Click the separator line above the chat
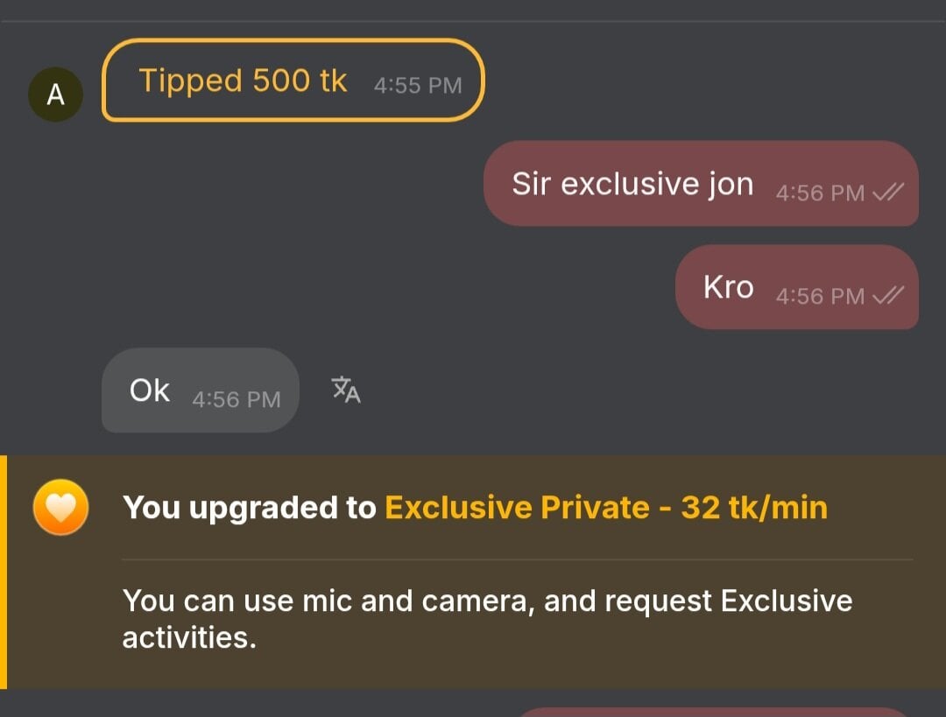The width and height of the screenshot is (946, 717). click(473, 21)
